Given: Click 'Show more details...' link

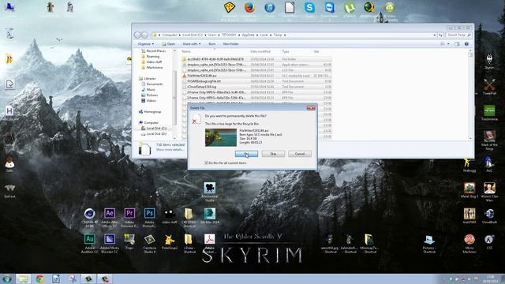Looking at the screenshot, I should pyautogui.click(x=170, y=150).
